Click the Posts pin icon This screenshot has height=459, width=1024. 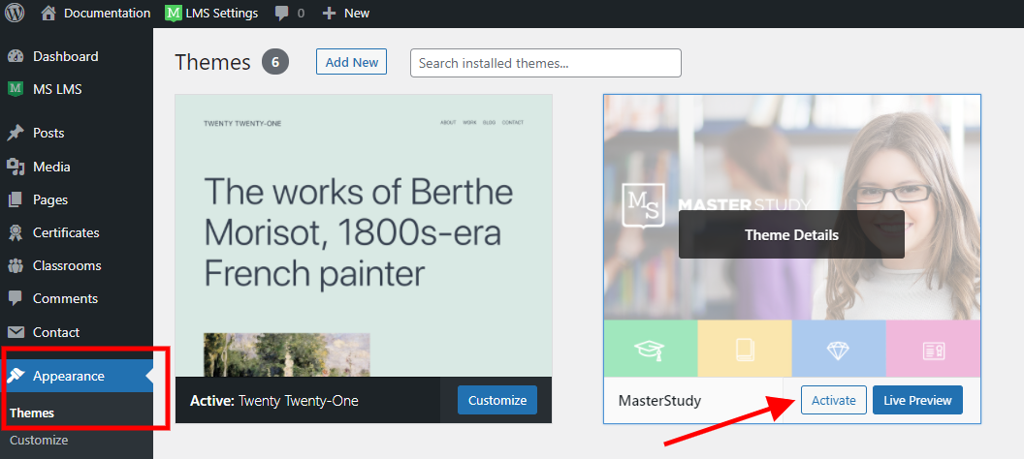point(16,133)
